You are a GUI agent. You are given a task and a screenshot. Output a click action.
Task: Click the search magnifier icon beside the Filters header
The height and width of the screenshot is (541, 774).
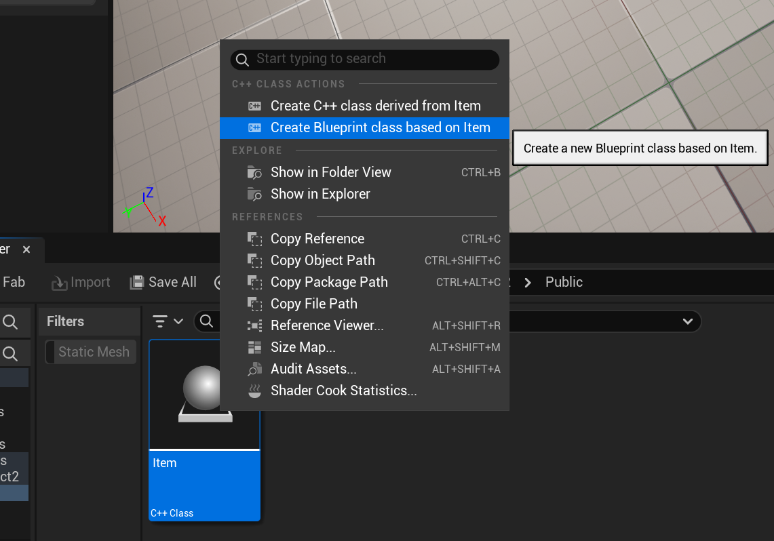pyautogui.click(x=10, y=322)
